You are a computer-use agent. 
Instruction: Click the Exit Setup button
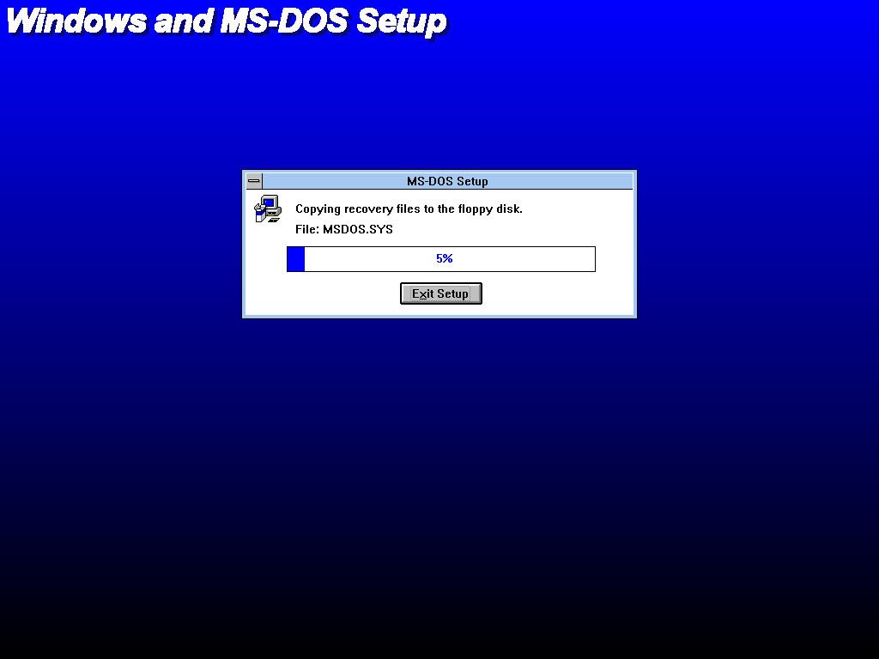[440, 293]
